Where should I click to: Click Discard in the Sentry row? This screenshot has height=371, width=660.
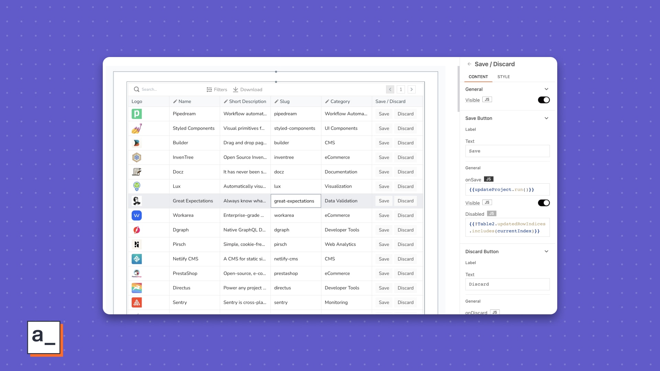point(405,303)
